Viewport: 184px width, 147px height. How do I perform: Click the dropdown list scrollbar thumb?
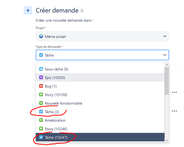[167, 81]
